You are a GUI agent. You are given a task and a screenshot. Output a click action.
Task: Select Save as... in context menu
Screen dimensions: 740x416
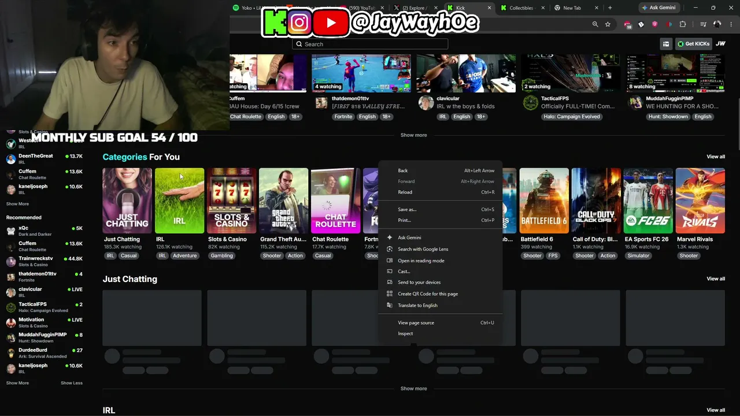(x=441, y=209)
